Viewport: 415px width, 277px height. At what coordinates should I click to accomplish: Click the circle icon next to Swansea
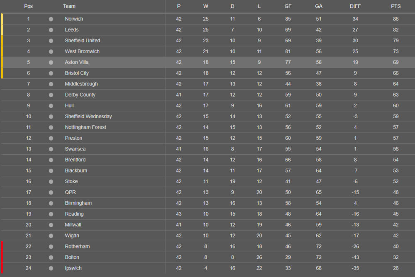pyautogui.click(x=51, y=149)
